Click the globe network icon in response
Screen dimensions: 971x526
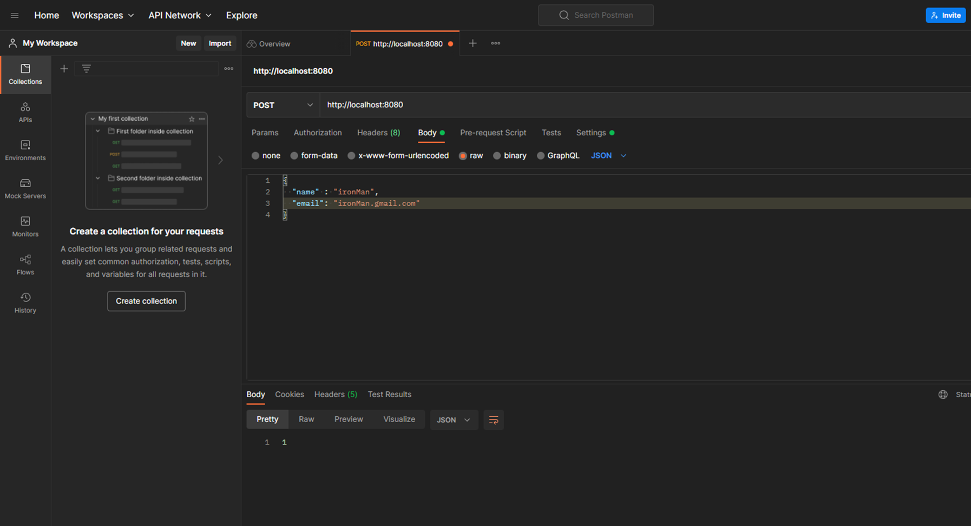(x=943, y=394)
